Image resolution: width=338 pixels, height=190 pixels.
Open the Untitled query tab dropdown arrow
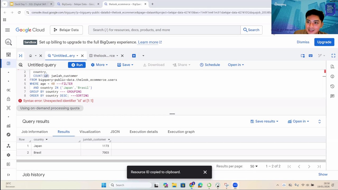tap(77, 56)
